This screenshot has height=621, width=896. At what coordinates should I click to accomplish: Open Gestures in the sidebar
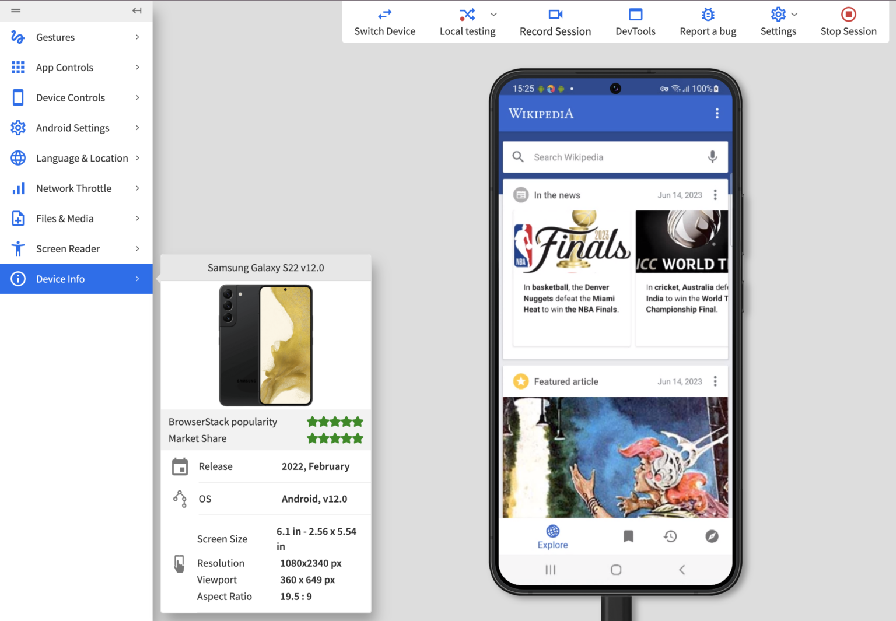[x=55, y=37]
